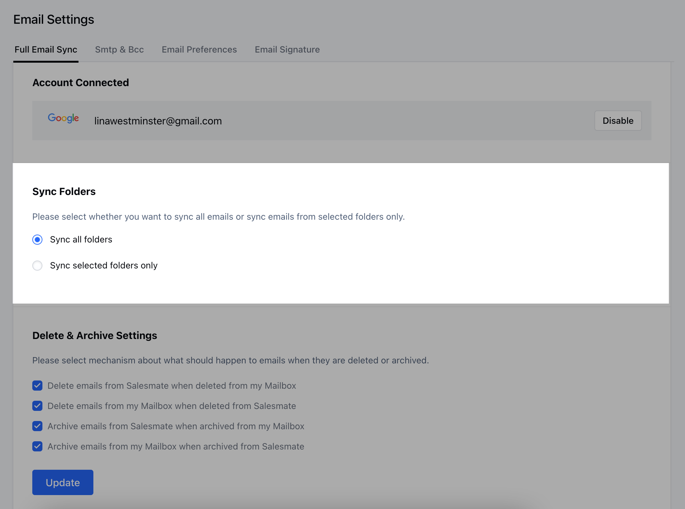Toggle Delete emails from my Mailbox checkbox
685x509 pixels.
[x=37, y=406]
